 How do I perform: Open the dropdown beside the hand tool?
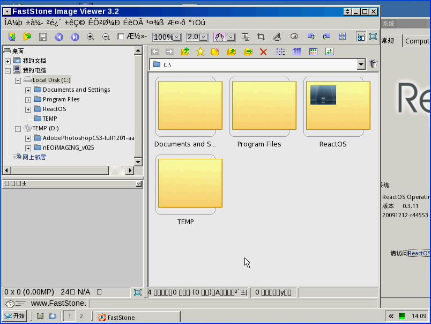click(x=231, y=37)
